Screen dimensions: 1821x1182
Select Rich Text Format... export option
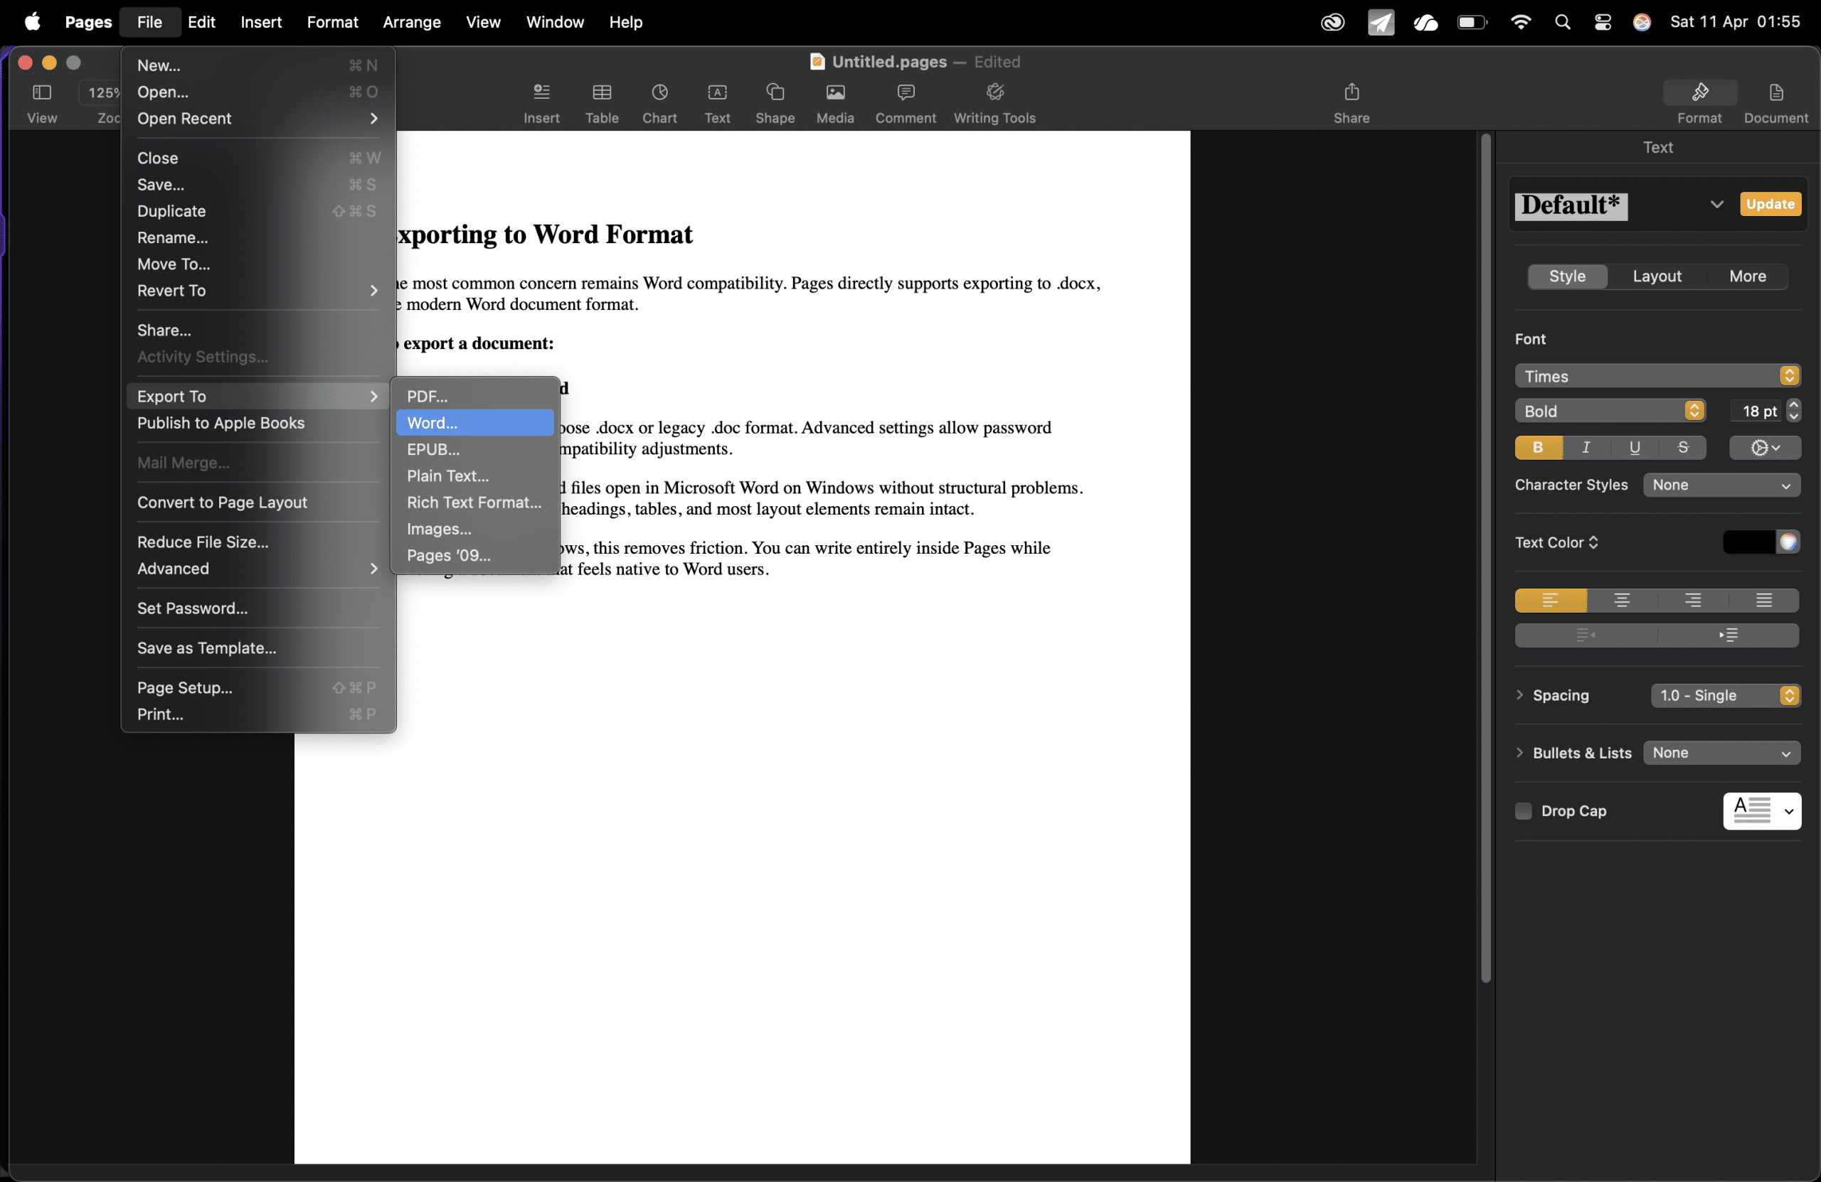click(x=474, y=503)
